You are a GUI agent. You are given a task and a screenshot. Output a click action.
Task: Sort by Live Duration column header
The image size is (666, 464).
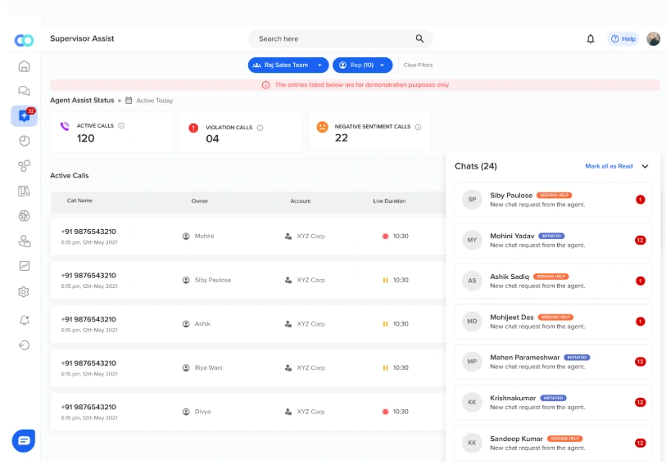(x=389, y=201)
